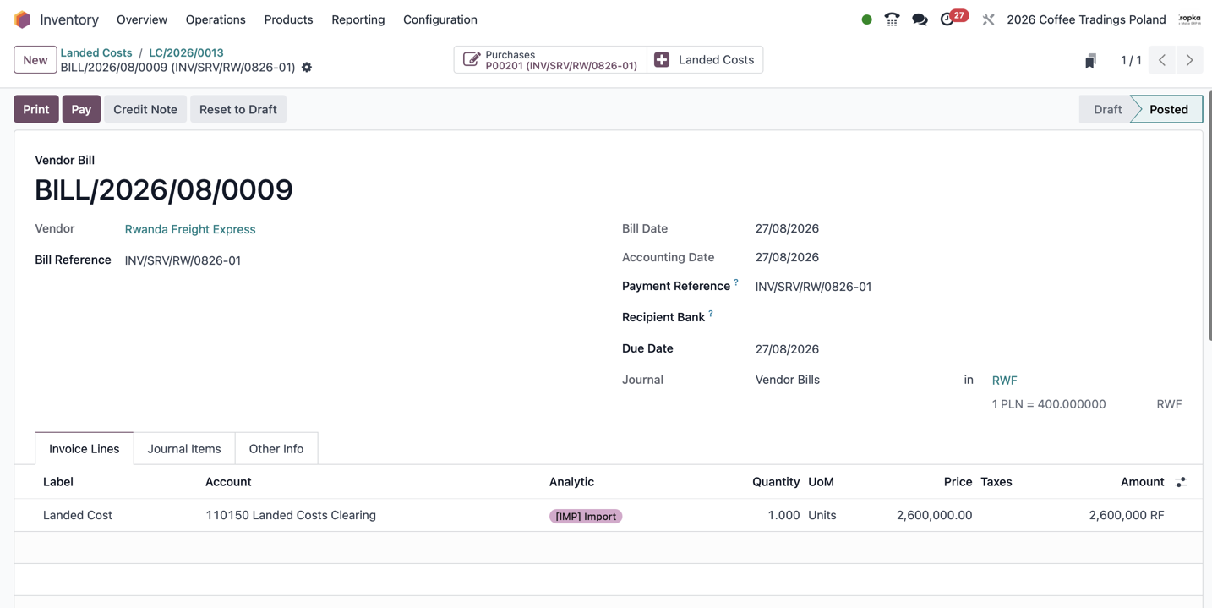
Task: Click the Journal value Vendor Bills
Action: coord(787,380)
